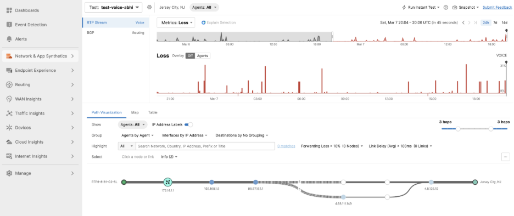
Task: Click the overview timeline selection handle
Action: pyautogui.click(x=333, y=36)
